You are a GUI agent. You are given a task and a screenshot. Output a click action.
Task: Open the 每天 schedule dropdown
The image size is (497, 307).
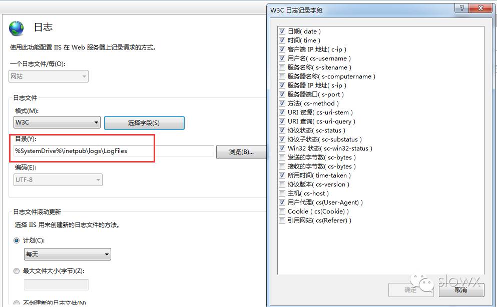tap(68, 254)
